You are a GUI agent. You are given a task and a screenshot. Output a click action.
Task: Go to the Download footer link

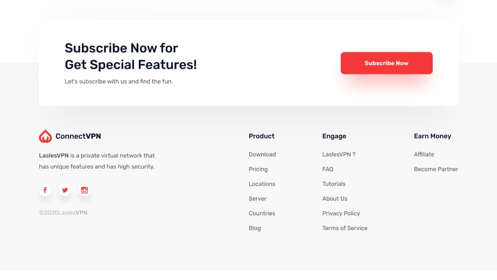click(262, 154)
